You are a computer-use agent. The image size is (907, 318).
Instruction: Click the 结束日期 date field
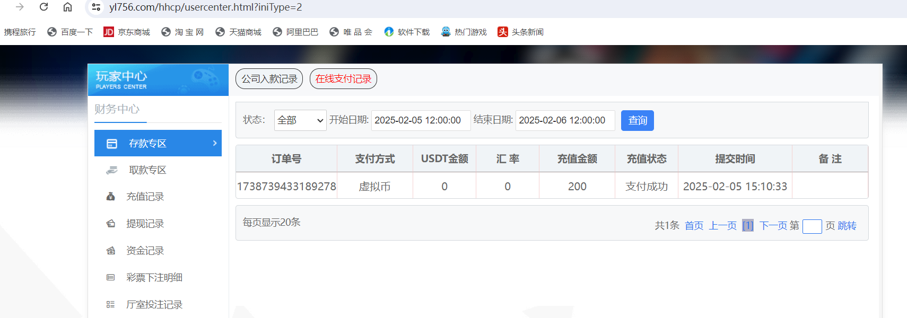tap(565, 120)
